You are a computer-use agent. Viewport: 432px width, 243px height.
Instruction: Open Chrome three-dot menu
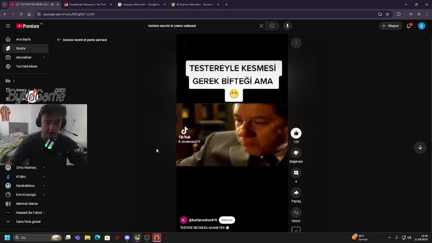(x=427, y=14)
